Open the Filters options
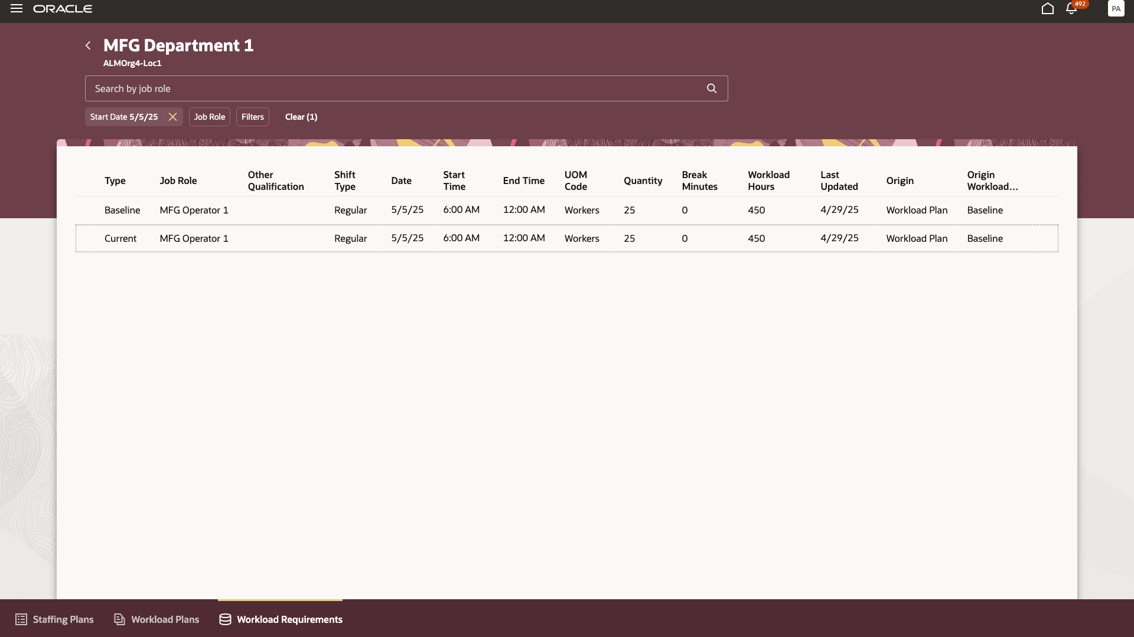 pos(252,117)
